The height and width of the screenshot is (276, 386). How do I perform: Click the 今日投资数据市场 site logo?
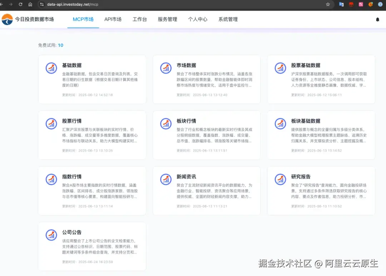29,19
